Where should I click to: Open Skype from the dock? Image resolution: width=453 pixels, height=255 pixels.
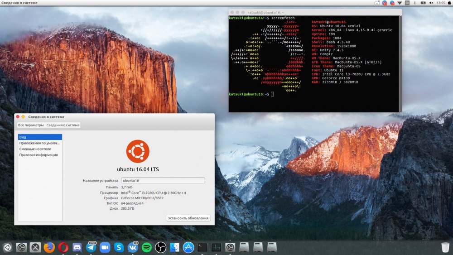[x=119, y=247]
